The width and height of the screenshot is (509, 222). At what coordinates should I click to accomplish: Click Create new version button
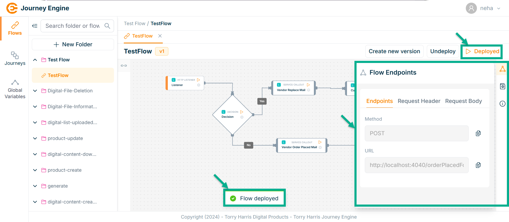[x=394, y=51]
